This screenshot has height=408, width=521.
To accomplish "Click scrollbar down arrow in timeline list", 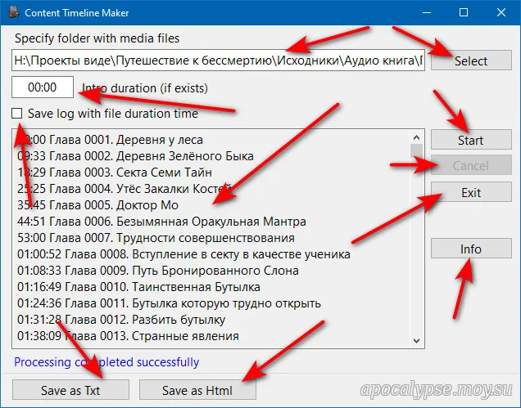I will tap(417, 340).
